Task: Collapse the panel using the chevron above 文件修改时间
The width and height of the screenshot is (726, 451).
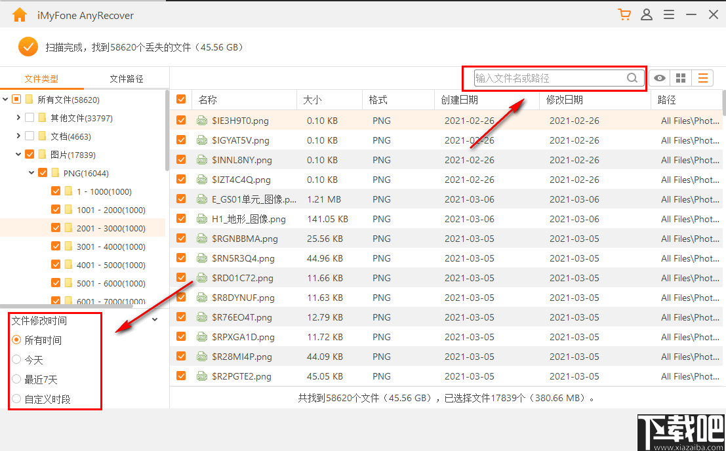Action: point(154,319)
